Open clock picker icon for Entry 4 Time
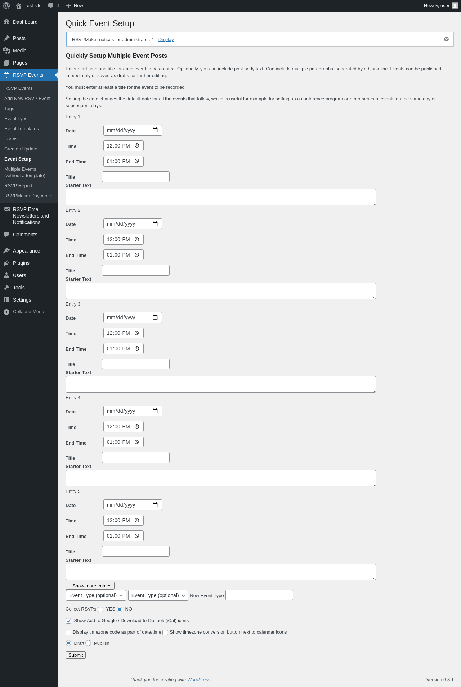Image resolution: width=461 pixels, height=687 pixels. point(137,426)
